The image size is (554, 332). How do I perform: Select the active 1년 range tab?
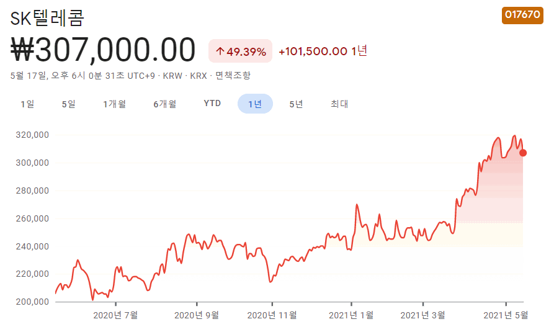[x=255, y=104]
